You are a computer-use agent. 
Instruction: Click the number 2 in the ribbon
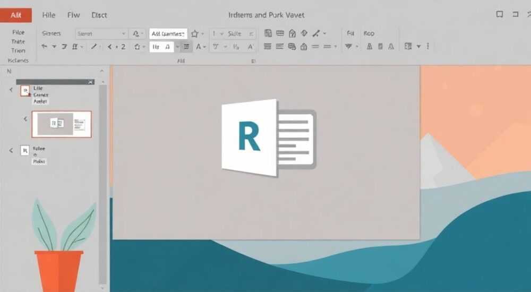click(123, 47)
